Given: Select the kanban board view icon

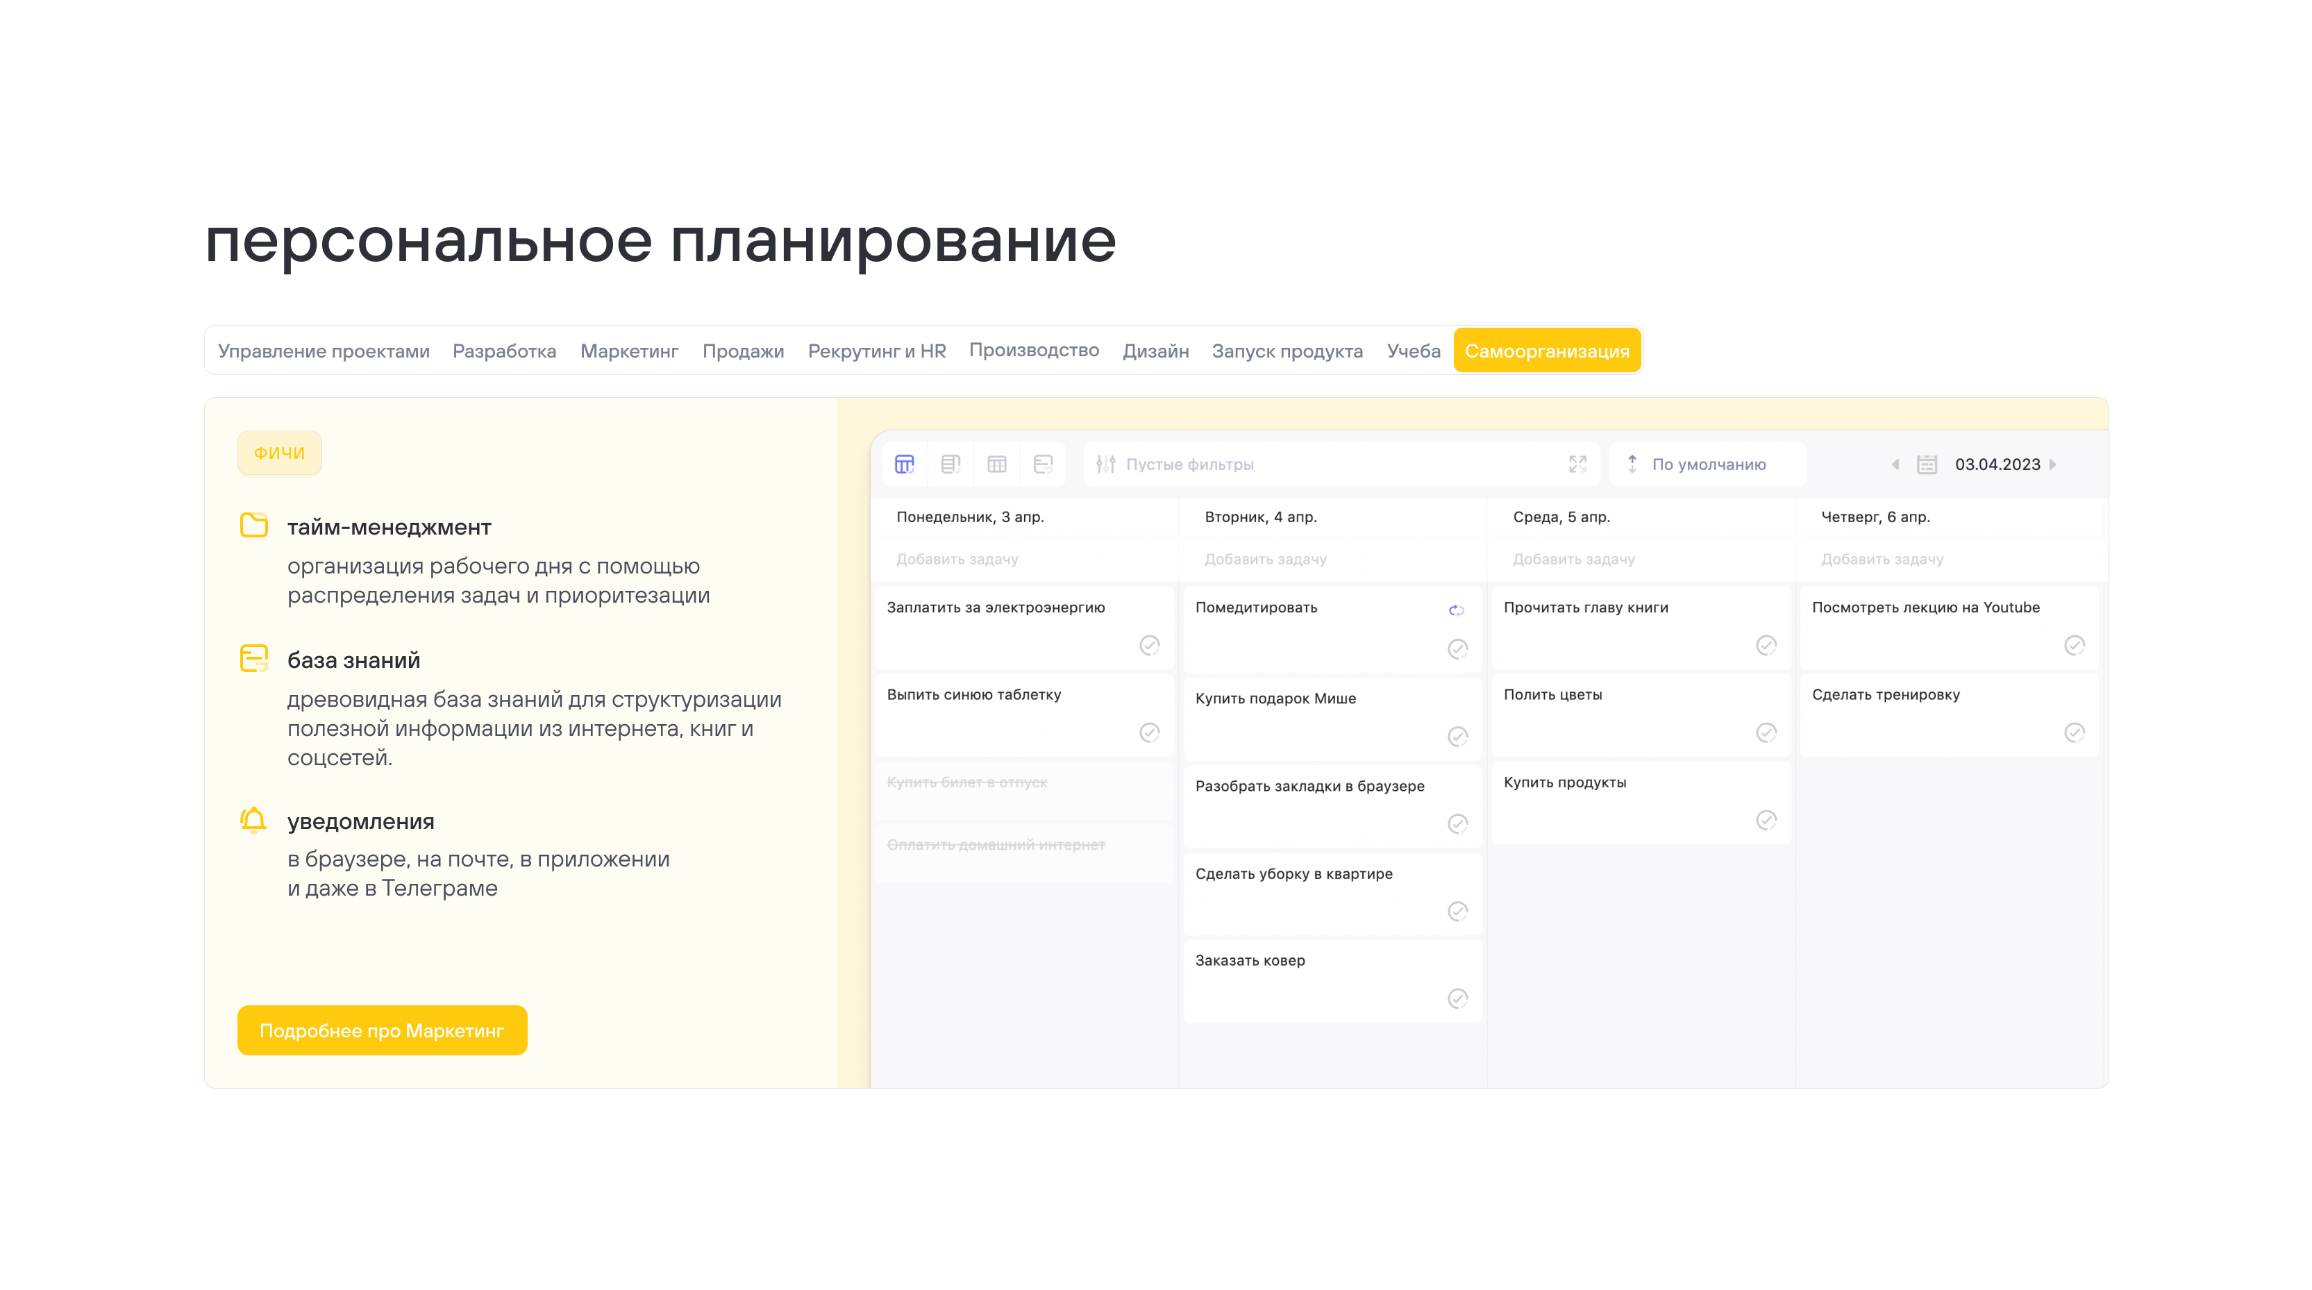Looking at the screenshot, I should point(904,464).
